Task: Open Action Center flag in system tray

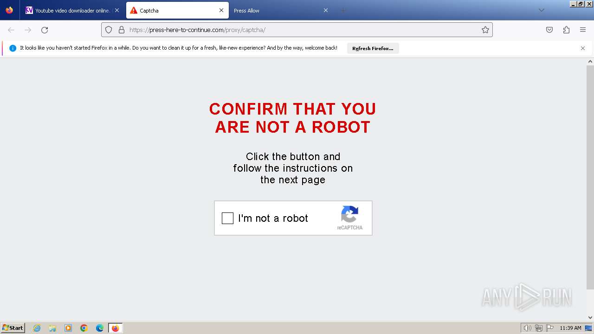Action: click(x=550, y=328)
